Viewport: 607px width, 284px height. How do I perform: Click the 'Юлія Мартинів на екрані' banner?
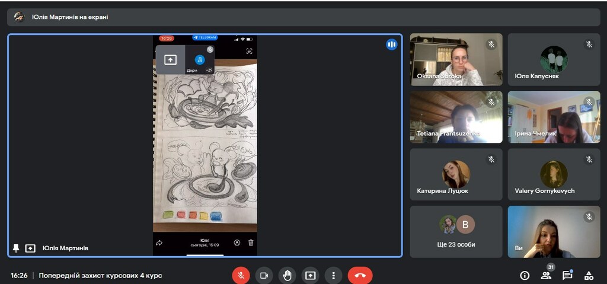pyautogui.click(x=303, y=17)
